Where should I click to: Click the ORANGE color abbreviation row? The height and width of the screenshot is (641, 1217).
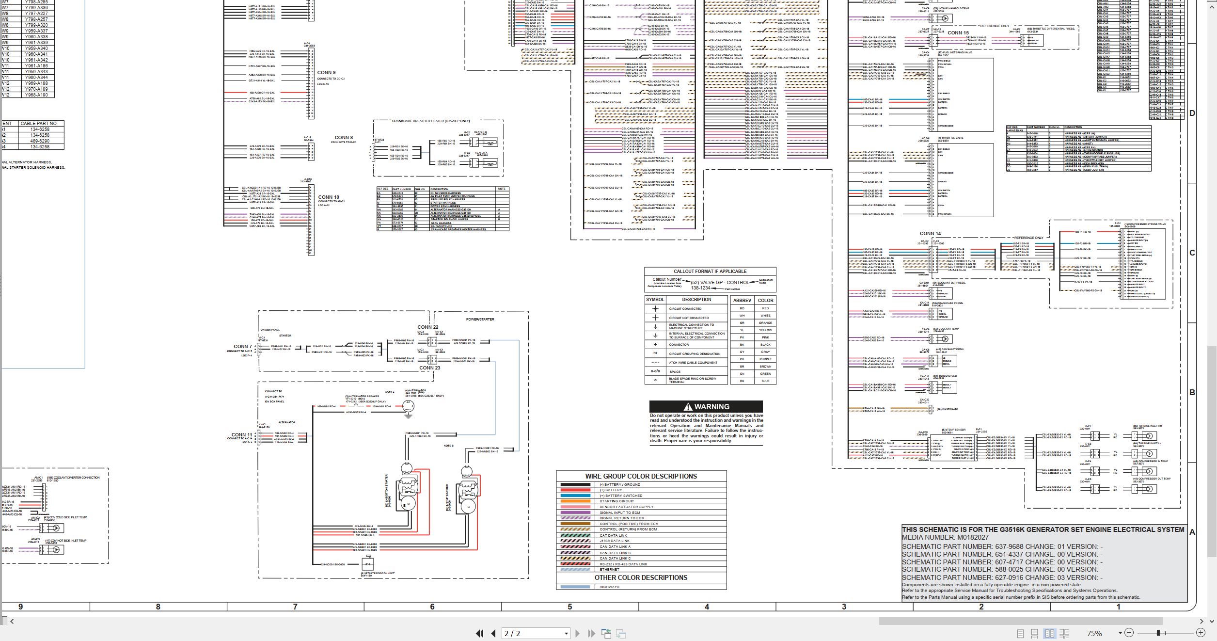(x=753, y=322)
